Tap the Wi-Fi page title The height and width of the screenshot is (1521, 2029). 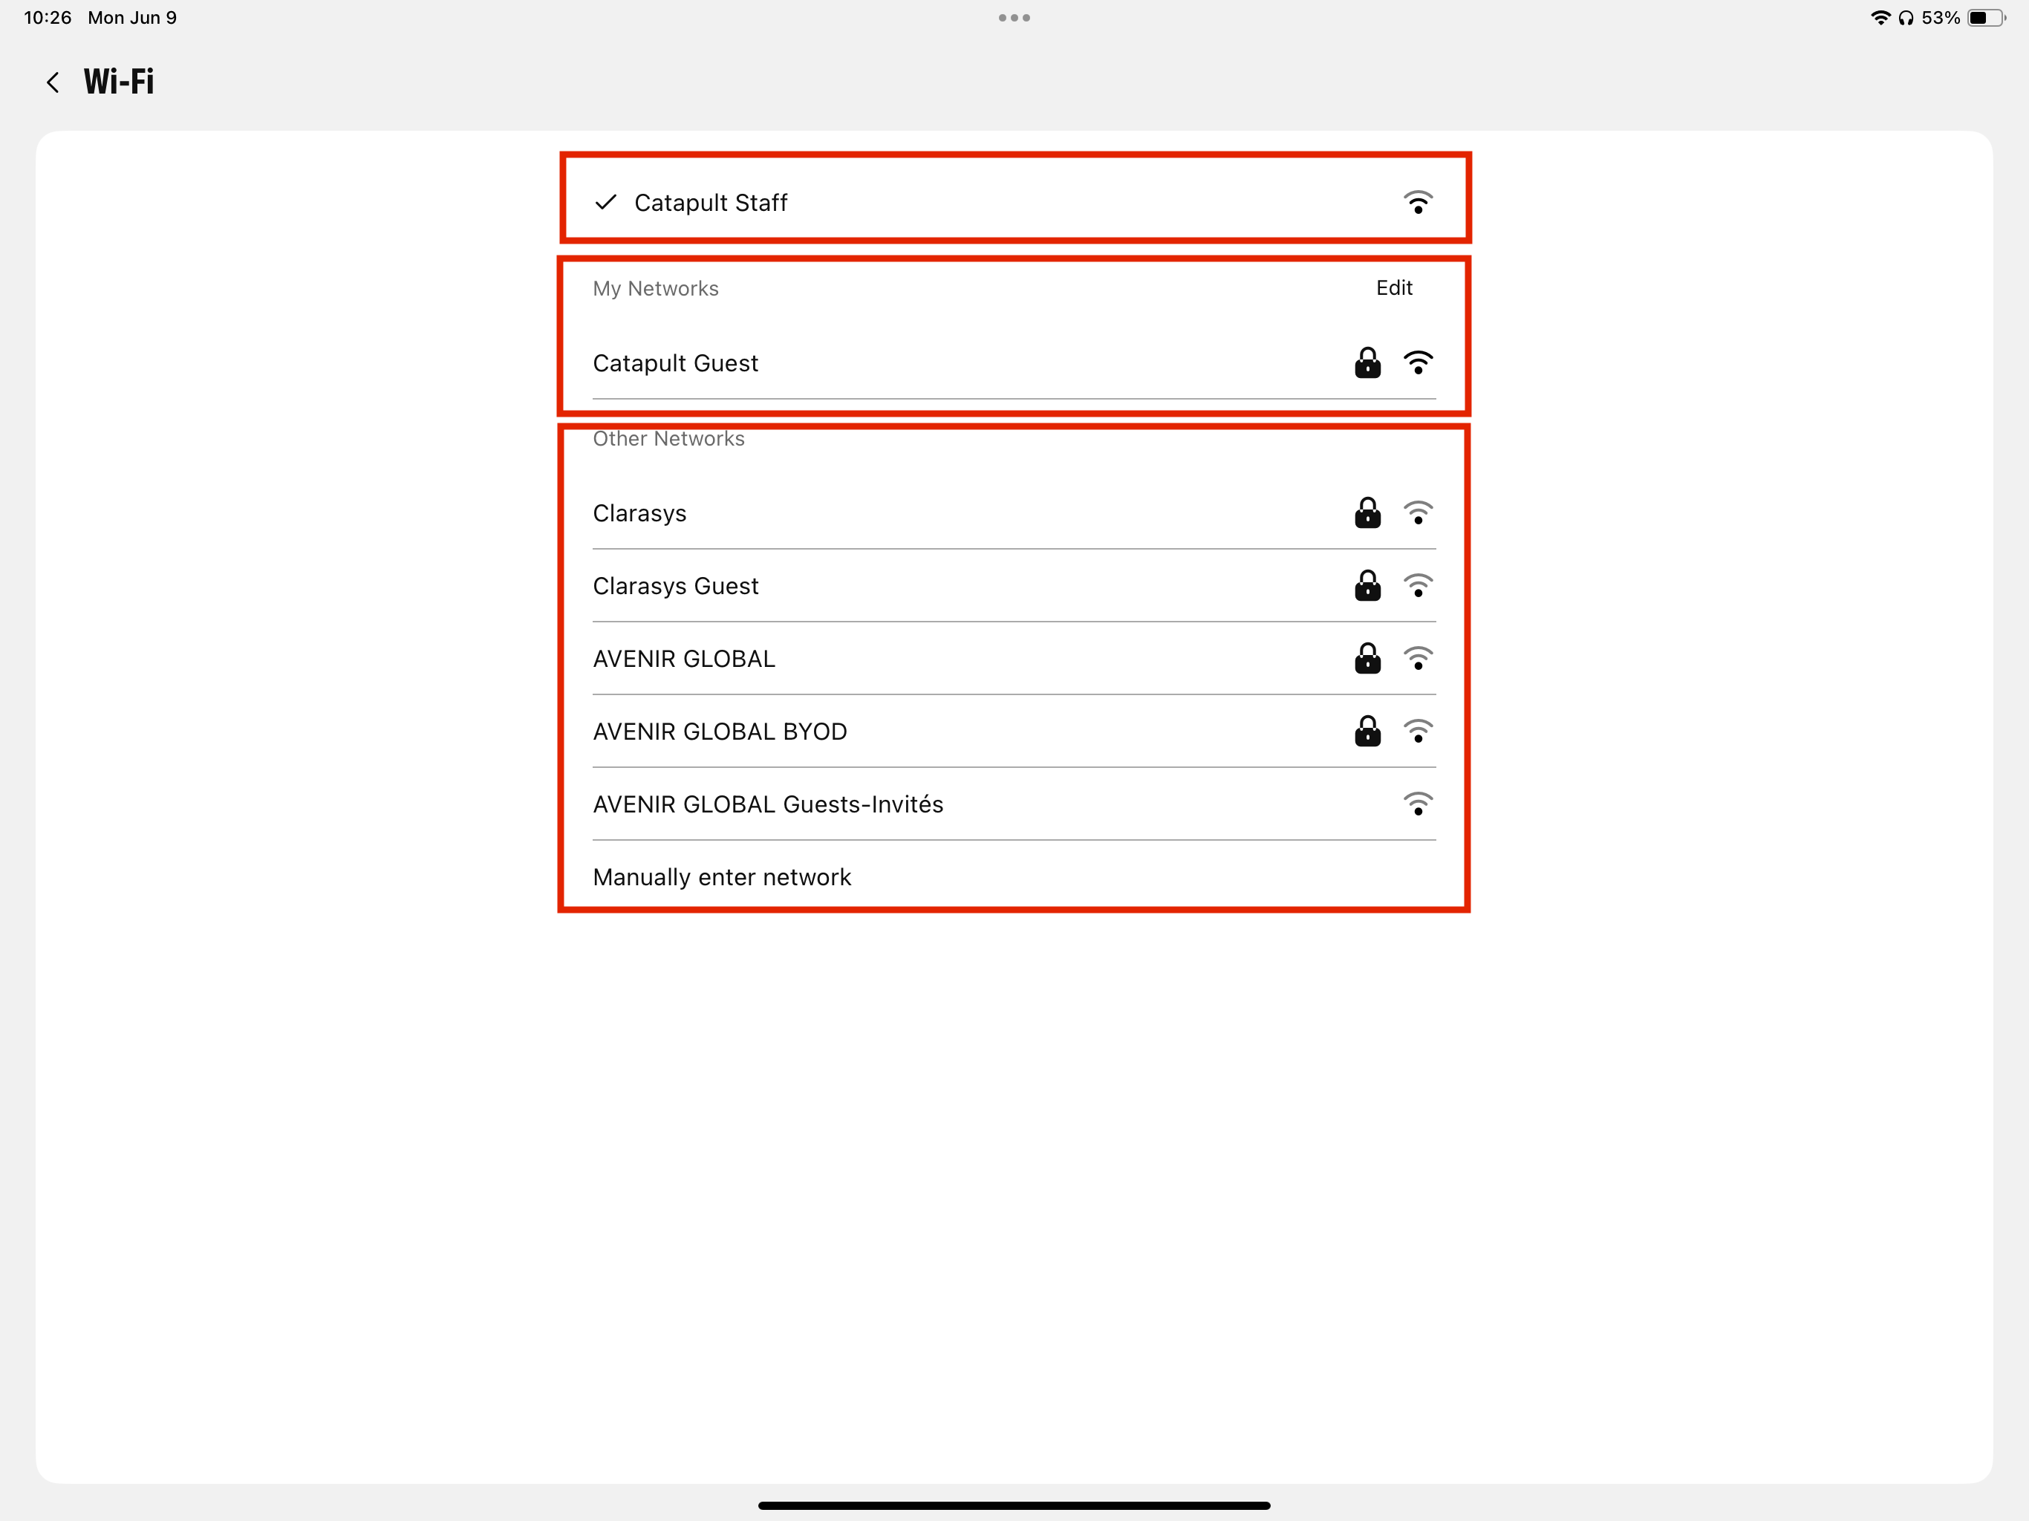pyautogui.click(x=120, y=82)
